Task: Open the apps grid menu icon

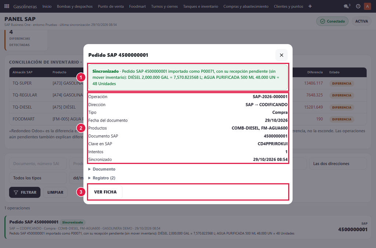Action: click(x=7, y=6)
